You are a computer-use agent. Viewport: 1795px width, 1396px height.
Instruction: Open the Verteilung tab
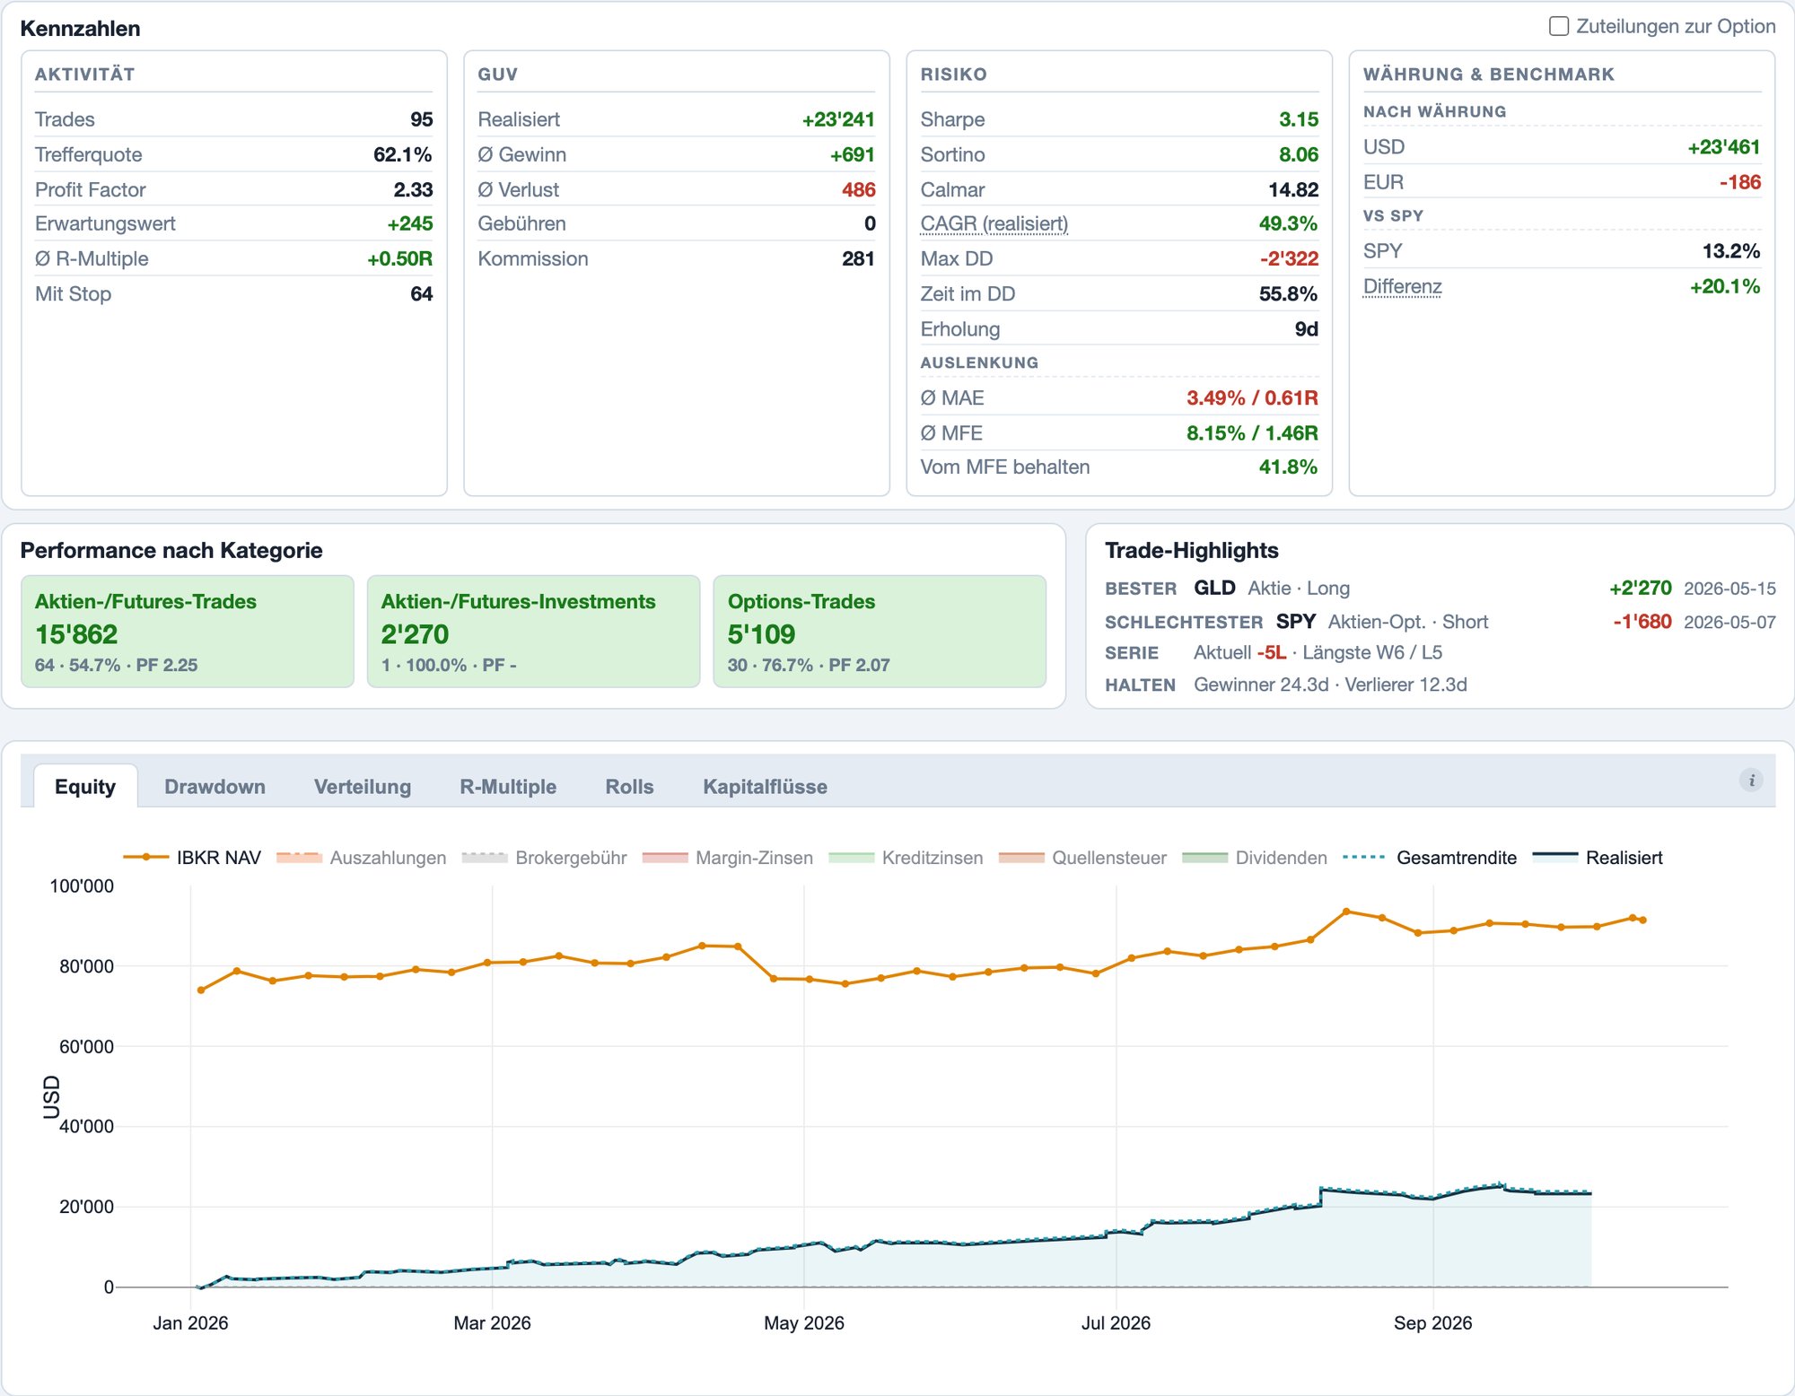coord(363,787)
